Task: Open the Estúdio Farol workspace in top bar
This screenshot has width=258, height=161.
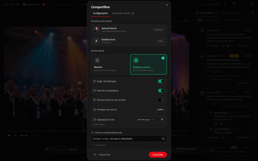Action: (x=31, y=4)
